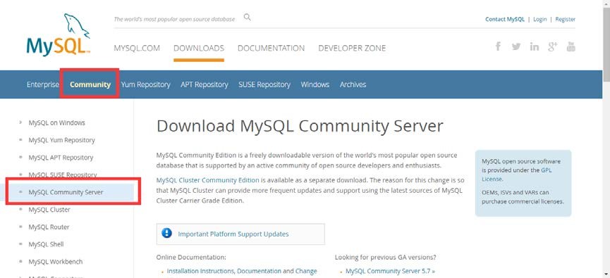Select Enterprise in the blue nav bar

(43, 84)
